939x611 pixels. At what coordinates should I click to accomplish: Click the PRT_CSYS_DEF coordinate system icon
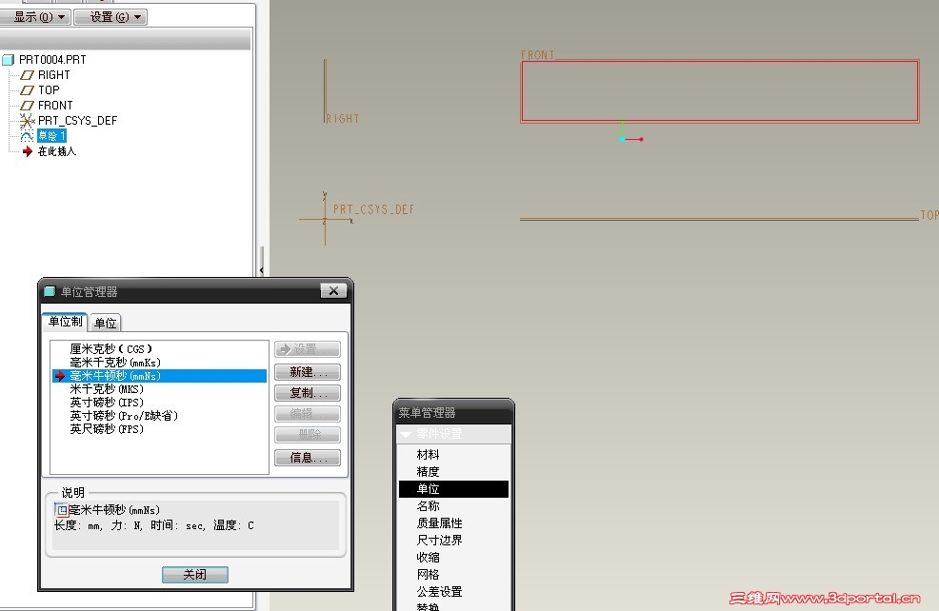point(27,121)
